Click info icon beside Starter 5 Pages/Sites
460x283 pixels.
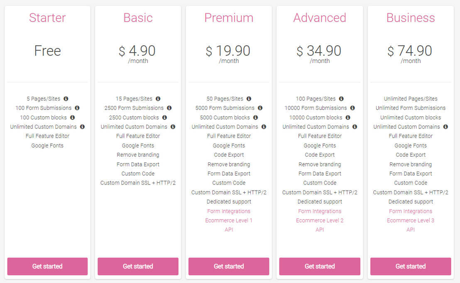(66, 99)
